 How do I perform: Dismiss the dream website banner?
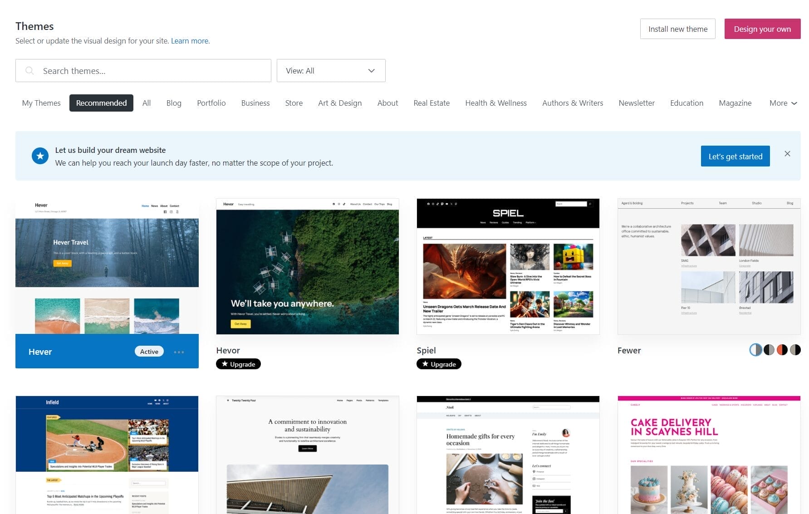787,154
